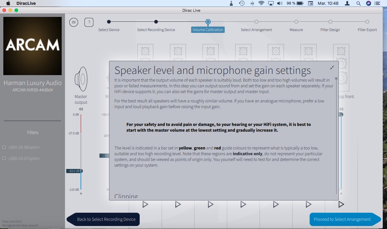Play test sound on top front speaker

tap(341, 204)
